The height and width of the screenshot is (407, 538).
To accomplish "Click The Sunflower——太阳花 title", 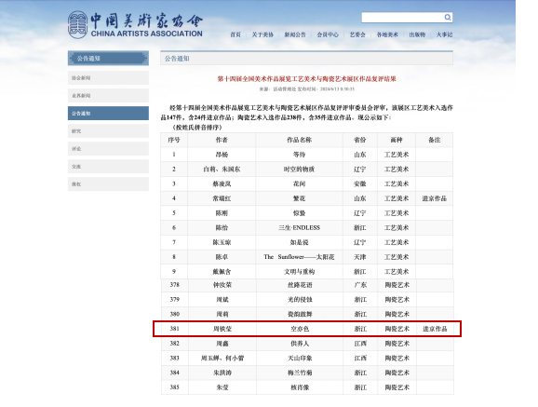I will tap(299, 257).
